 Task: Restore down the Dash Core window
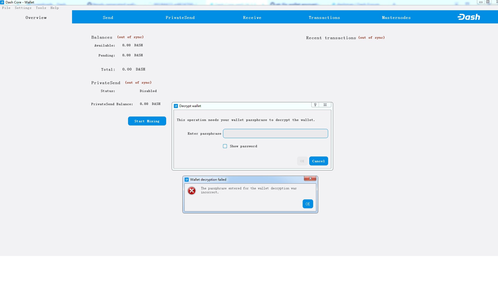487,2
